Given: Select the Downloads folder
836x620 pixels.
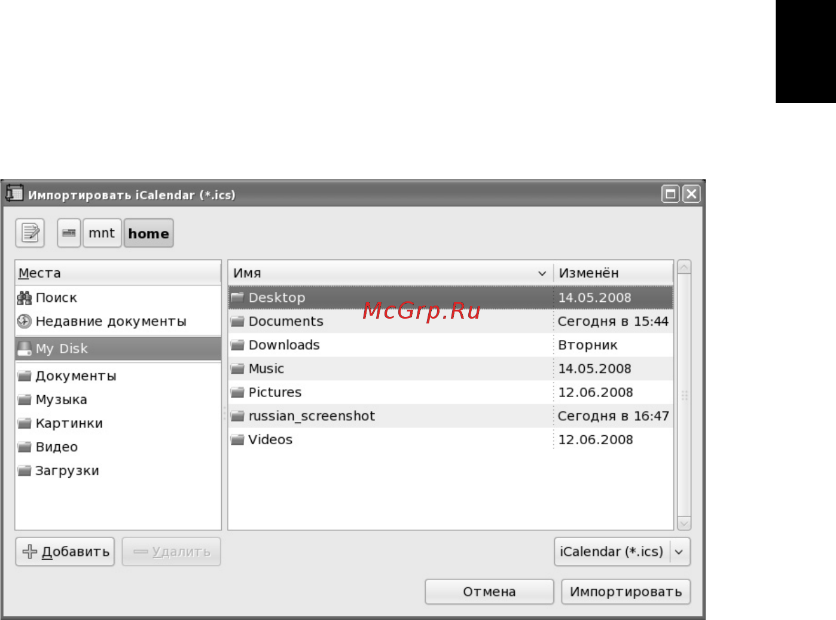Looking at the screenshot, I should click(x=451, y=345).
